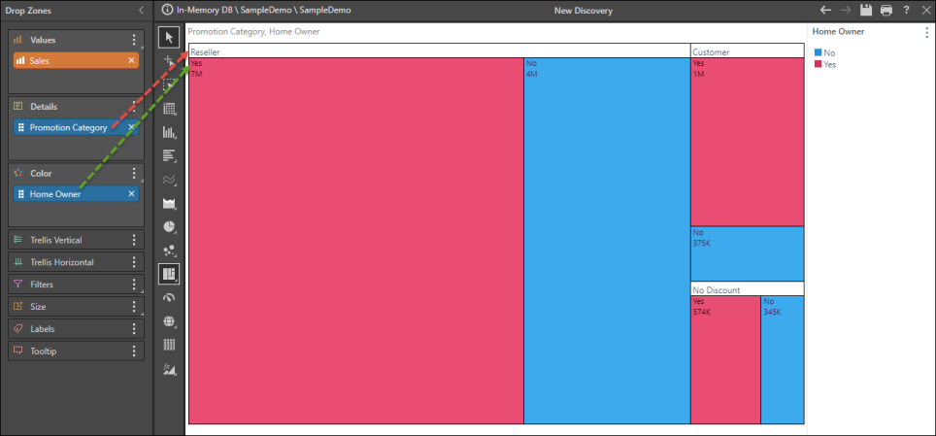
Task: Collapse the Drop Zones panel
Action: 141,11
